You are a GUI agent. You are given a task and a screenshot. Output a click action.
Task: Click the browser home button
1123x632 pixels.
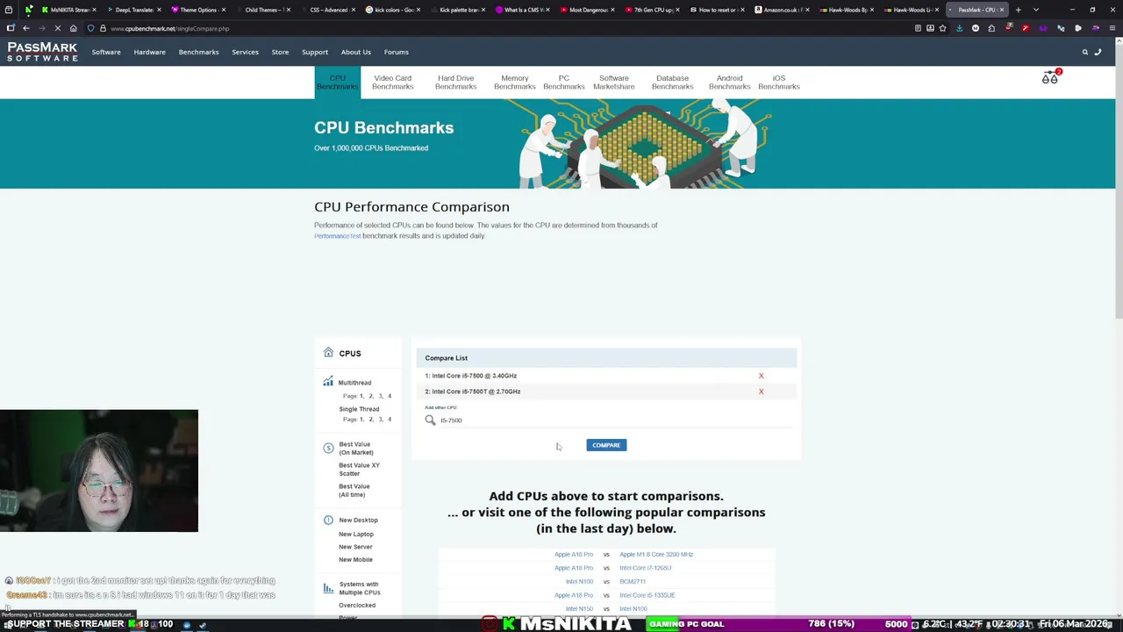(73, 28)
